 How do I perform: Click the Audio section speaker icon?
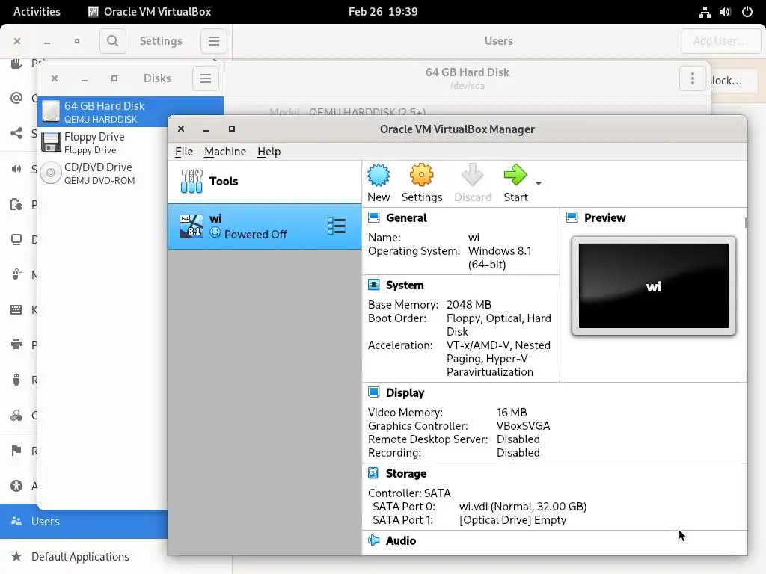coord(374,540)
